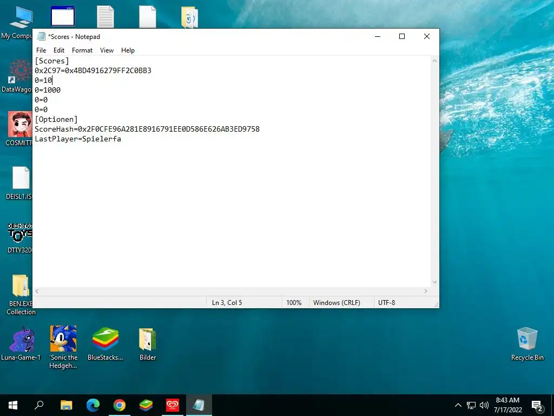The height and width of the screenshot is (416, 554).
Task: Click the Notepad icon in the title bar
Action: coord(41,36)
